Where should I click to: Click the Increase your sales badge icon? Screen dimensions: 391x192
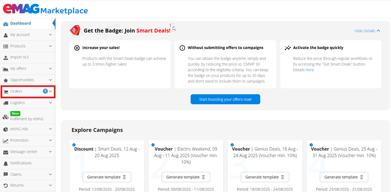pos(77,48)
